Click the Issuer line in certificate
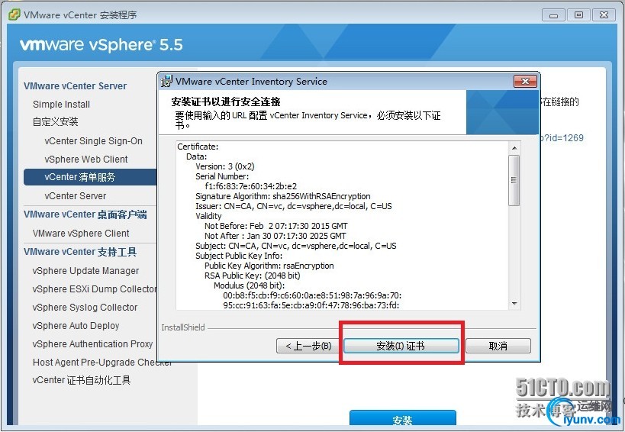The height and width of the screenshot is (432, 625). coord(294,206)
